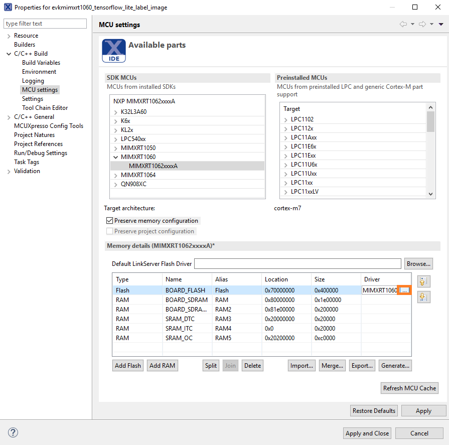Screen dimensions: 449x445
Task: Open the Environment page
Action: 39,72
